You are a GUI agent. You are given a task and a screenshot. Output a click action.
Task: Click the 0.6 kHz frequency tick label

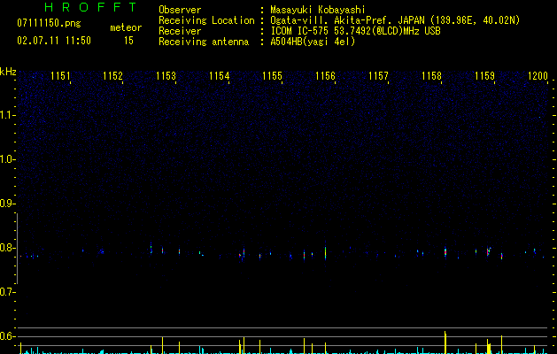(7, 336)
